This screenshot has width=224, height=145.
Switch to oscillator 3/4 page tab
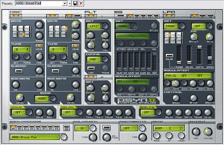[x=77, y=16]
